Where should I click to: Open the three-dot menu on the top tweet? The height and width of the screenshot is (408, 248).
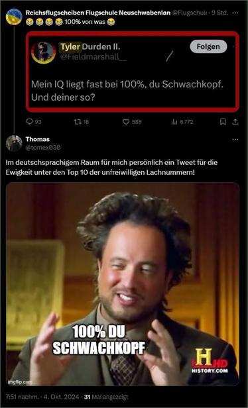[235, 13]
